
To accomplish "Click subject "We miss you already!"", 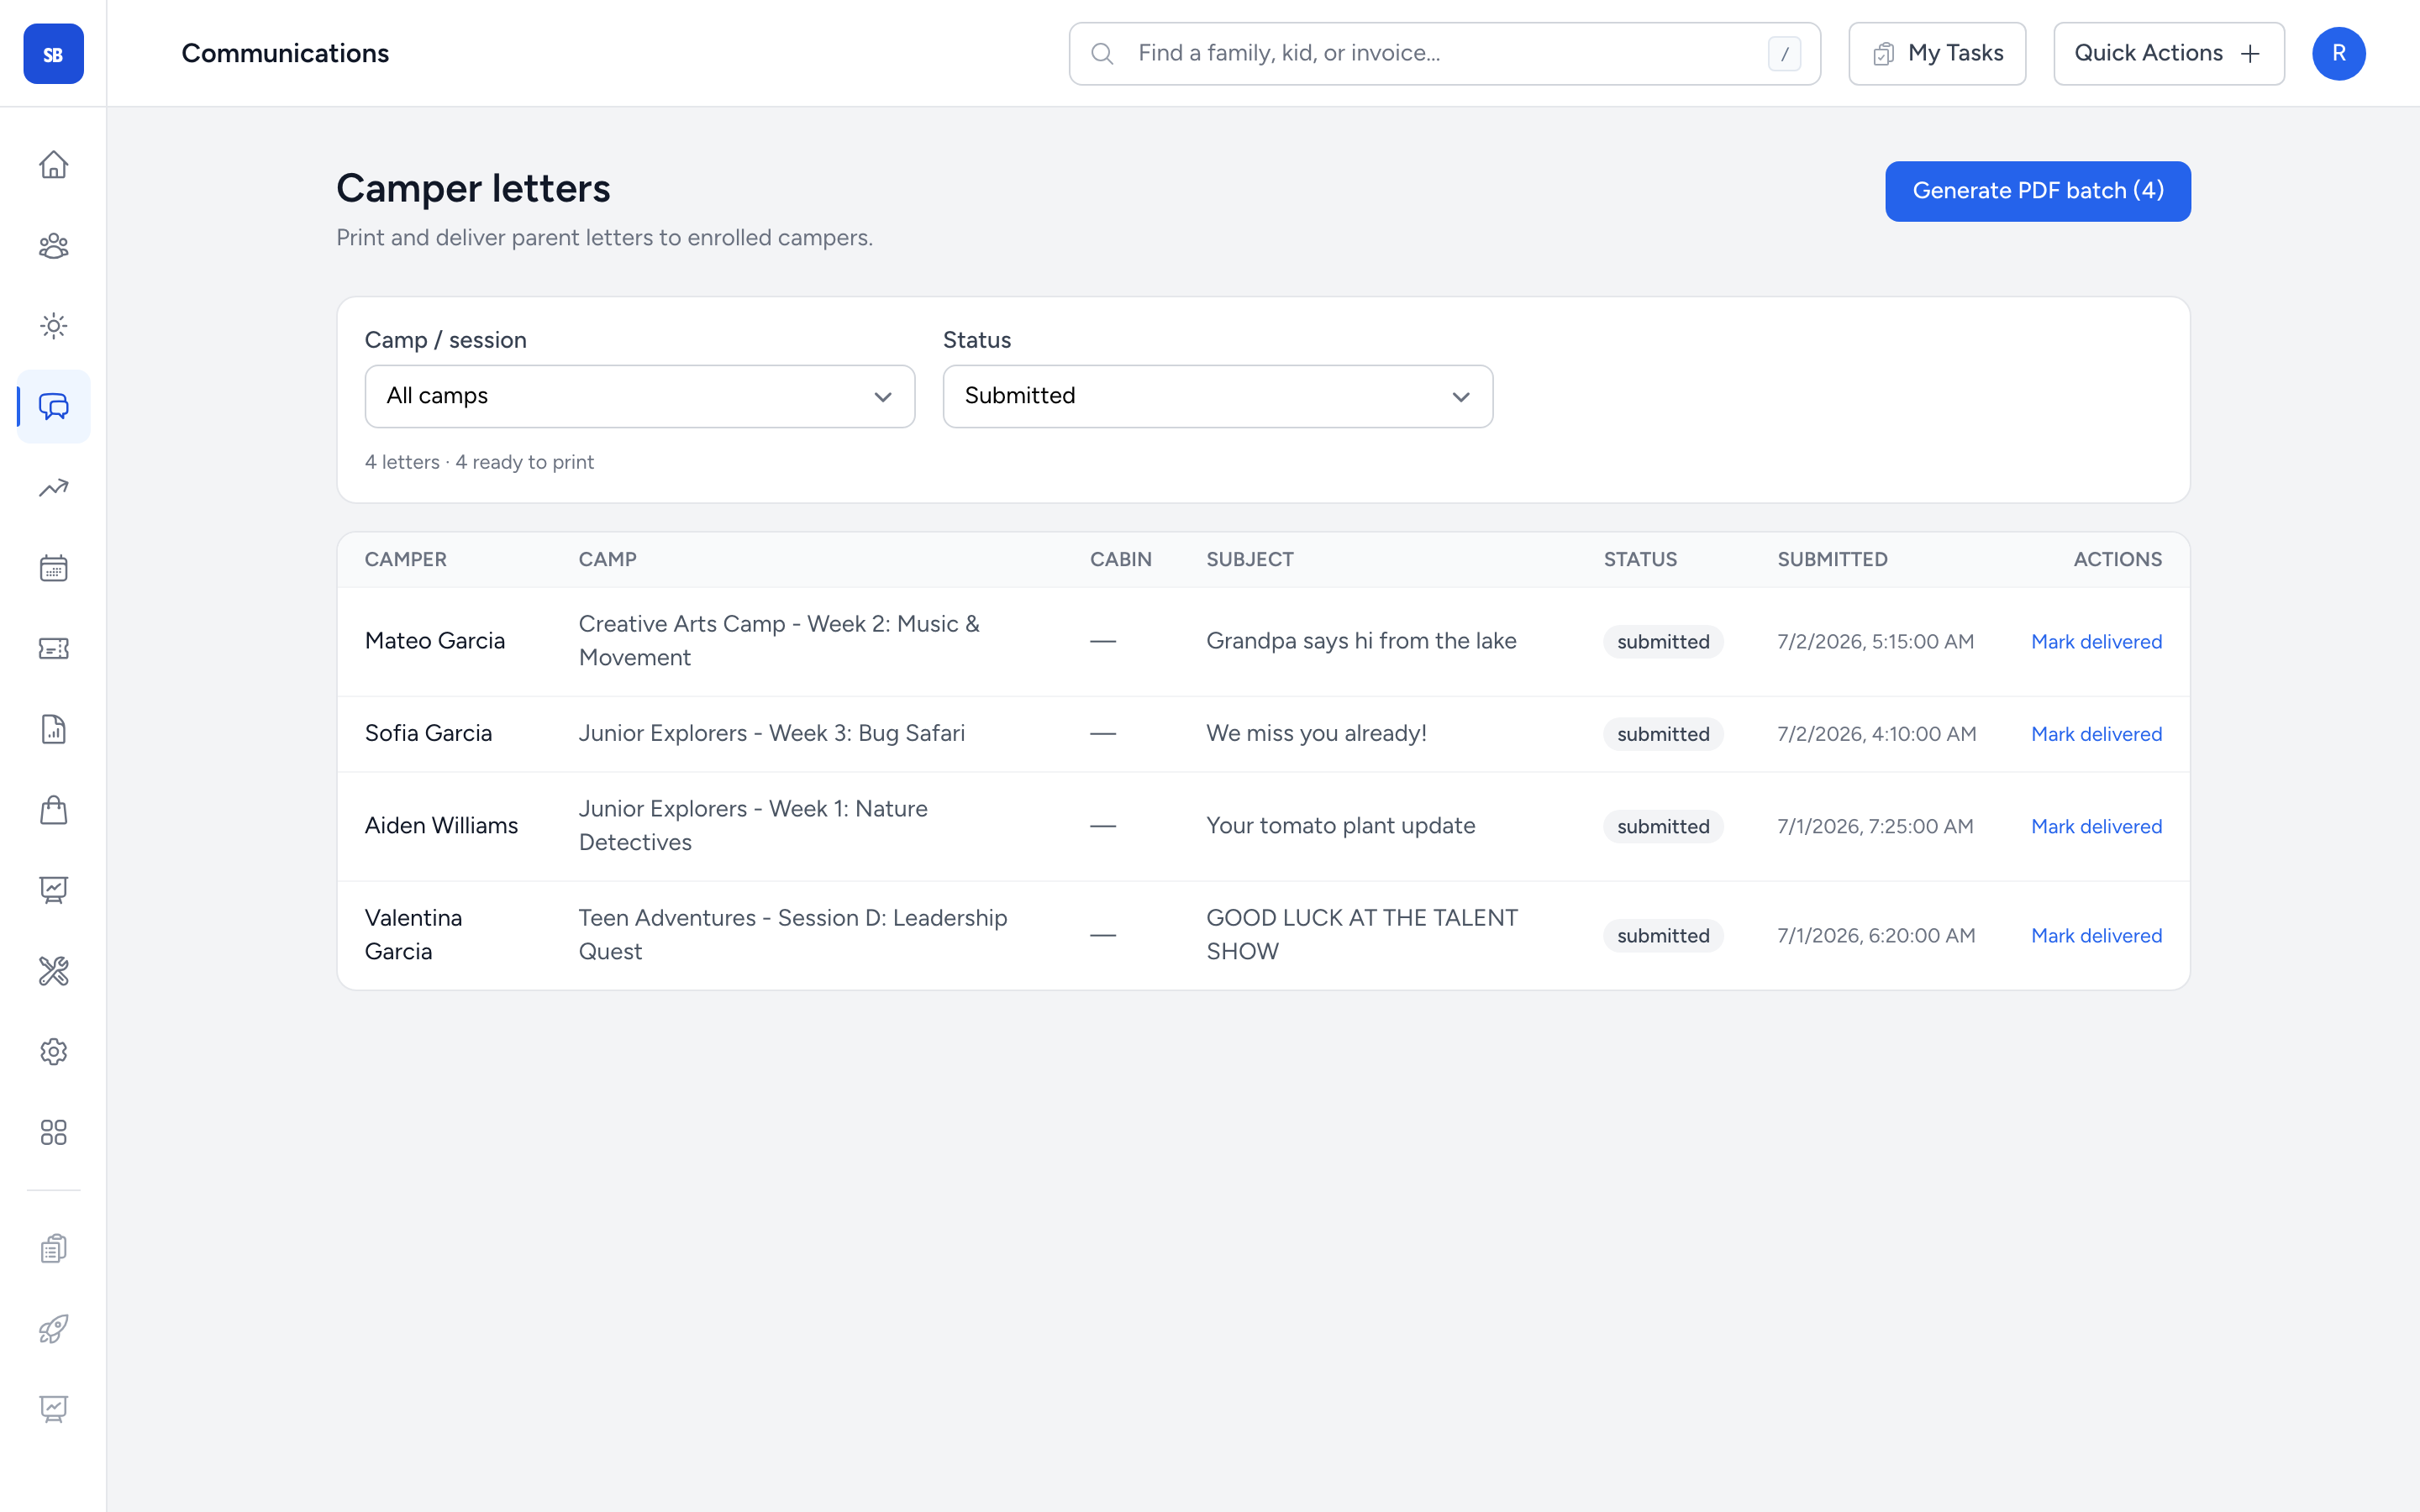I will tap(1316, 733).
